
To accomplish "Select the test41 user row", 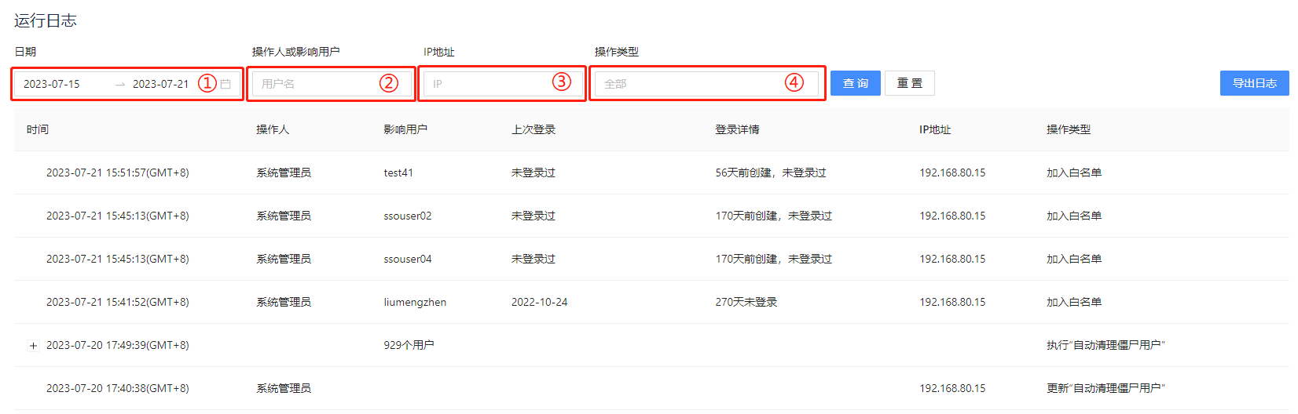I will pos(398,172).
